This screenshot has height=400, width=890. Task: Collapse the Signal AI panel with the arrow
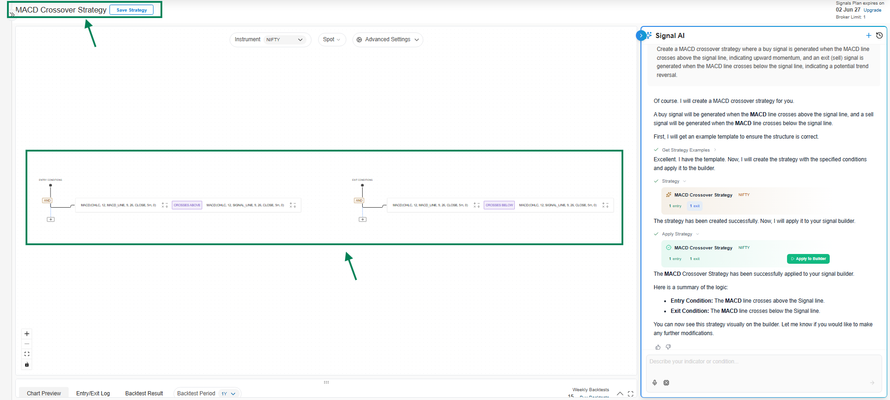click(641, 35)
